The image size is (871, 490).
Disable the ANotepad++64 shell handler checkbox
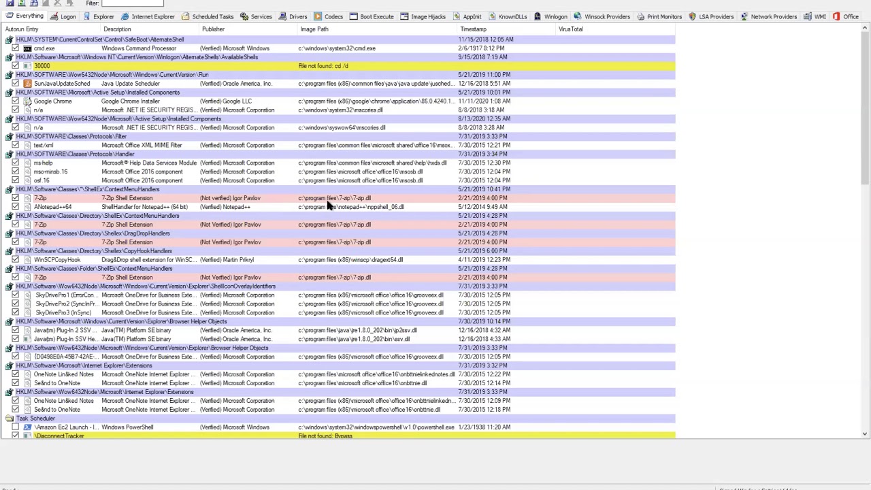pyautogui.click(x=16, y=207)
